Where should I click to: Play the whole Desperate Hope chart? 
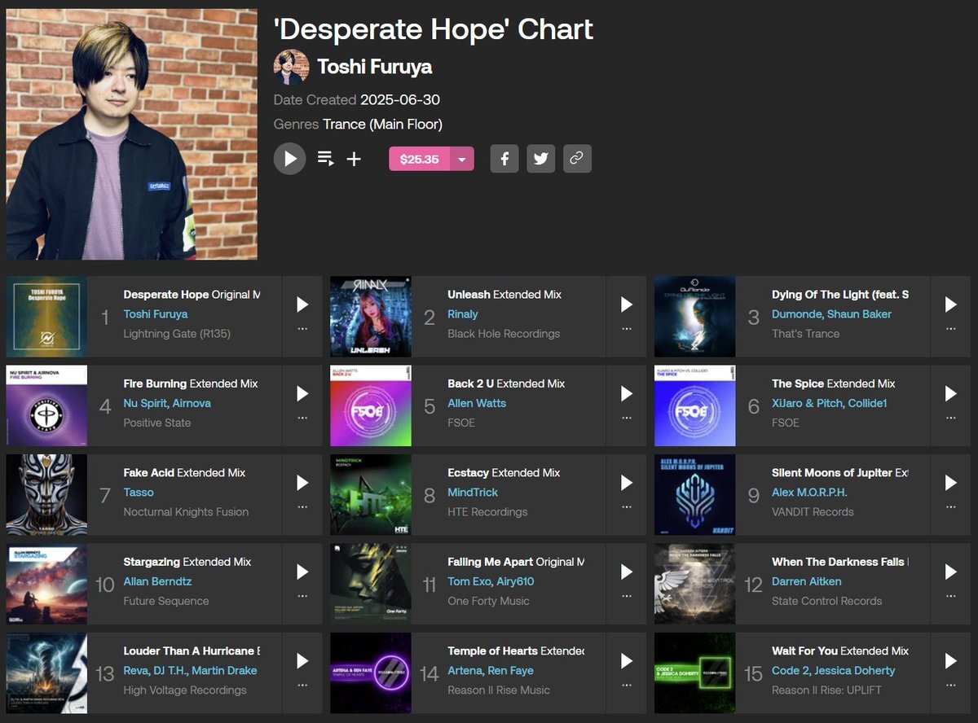289,159
